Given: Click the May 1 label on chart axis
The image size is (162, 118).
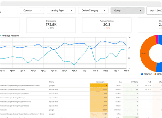Looking at the screenshot, I should pyautogui.click(x=85, y=71).
